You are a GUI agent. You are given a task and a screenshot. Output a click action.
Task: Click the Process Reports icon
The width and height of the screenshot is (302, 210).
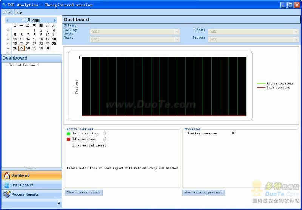7,195
